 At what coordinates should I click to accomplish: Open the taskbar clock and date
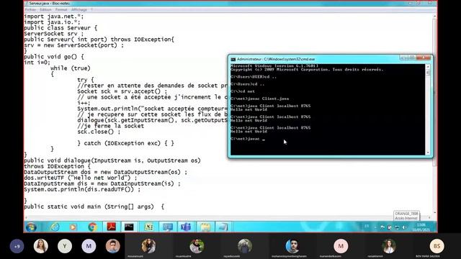421,227
